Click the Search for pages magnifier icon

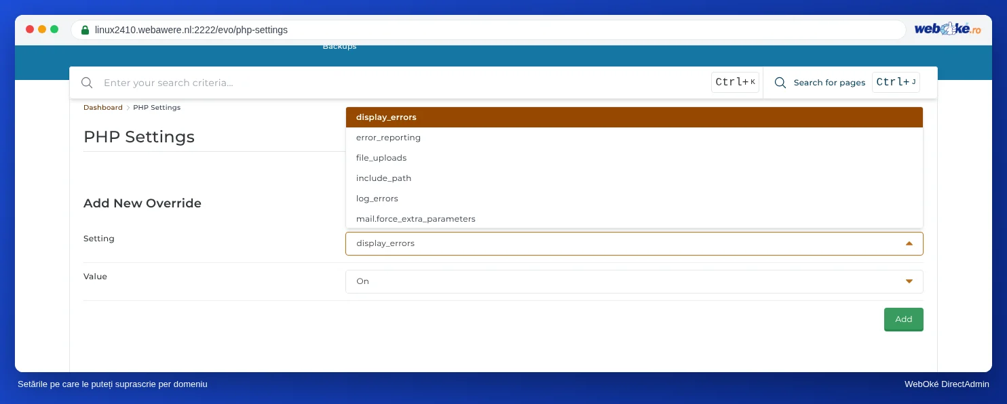tap(780, 83)
